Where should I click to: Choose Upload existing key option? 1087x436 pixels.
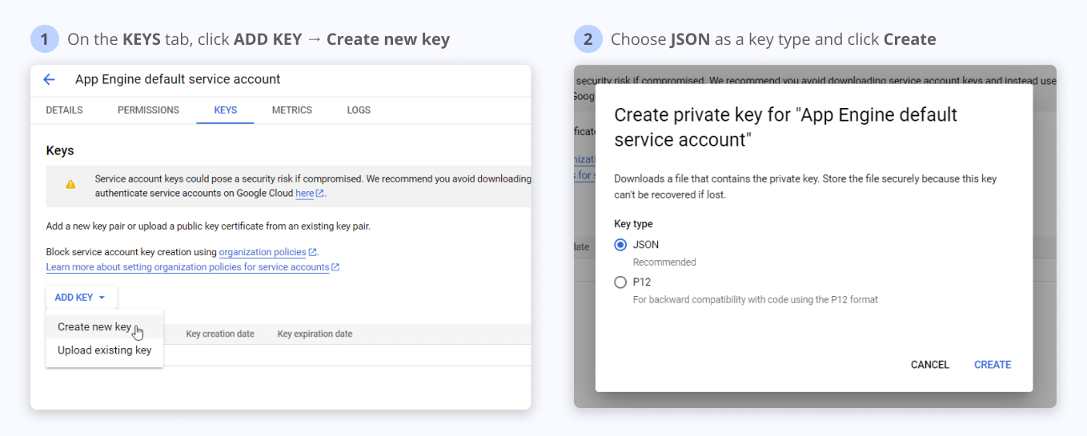(x=104, y=350)
